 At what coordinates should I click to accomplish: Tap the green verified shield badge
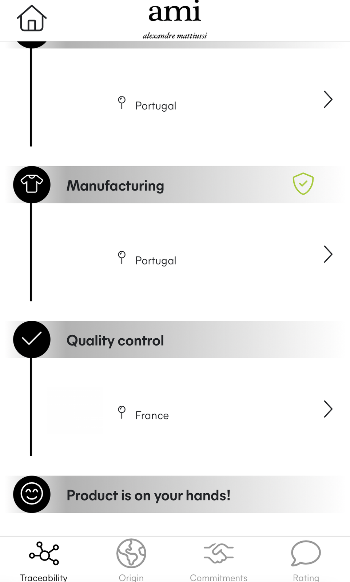point(303,184)
